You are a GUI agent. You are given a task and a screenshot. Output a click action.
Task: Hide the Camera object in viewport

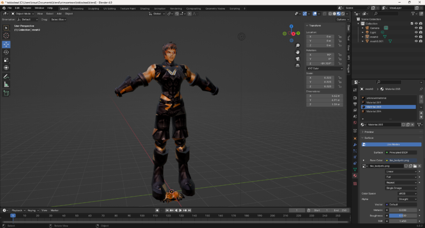coord(416,28)
